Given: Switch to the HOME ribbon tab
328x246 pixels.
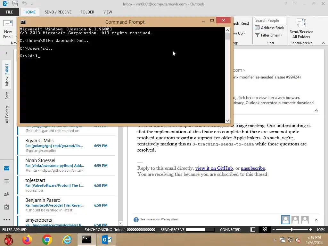Looking at the screenshot, I should click(30, 12).
